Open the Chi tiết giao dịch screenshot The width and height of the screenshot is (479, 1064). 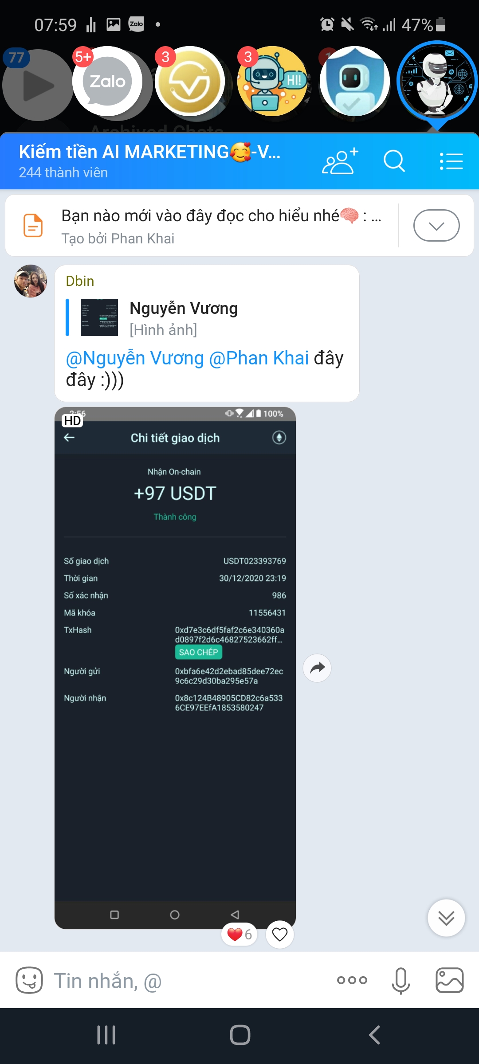[175, 668]
